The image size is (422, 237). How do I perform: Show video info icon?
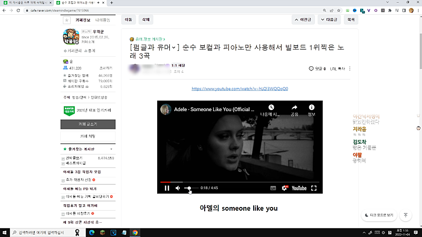tap(311, 107)
